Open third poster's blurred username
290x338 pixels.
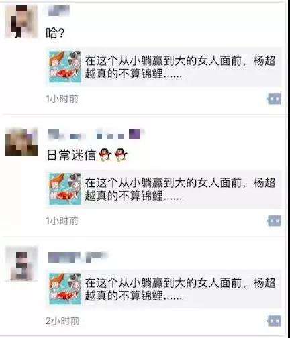(78, 258)
